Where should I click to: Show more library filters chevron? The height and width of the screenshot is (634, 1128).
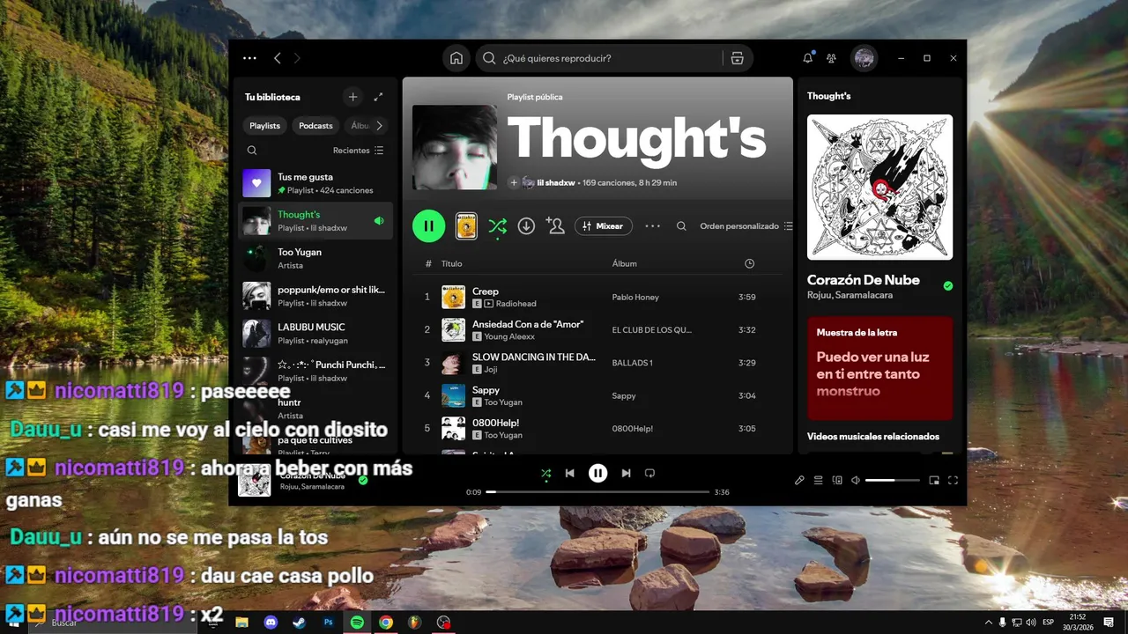coord(380,126)
